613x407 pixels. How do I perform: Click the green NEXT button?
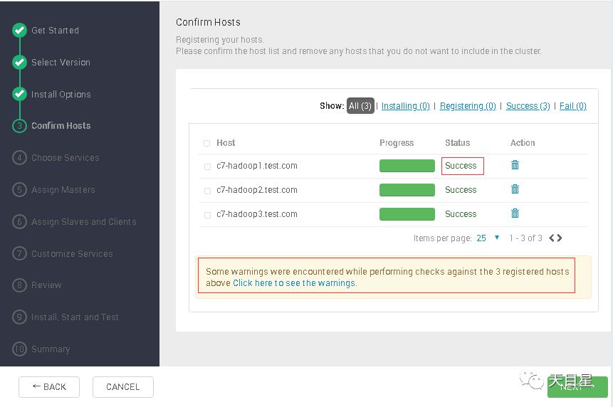click(x=577, y=387)
